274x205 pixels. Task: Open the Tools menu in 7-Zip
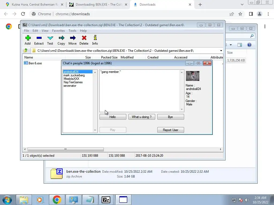click(72, 31)
